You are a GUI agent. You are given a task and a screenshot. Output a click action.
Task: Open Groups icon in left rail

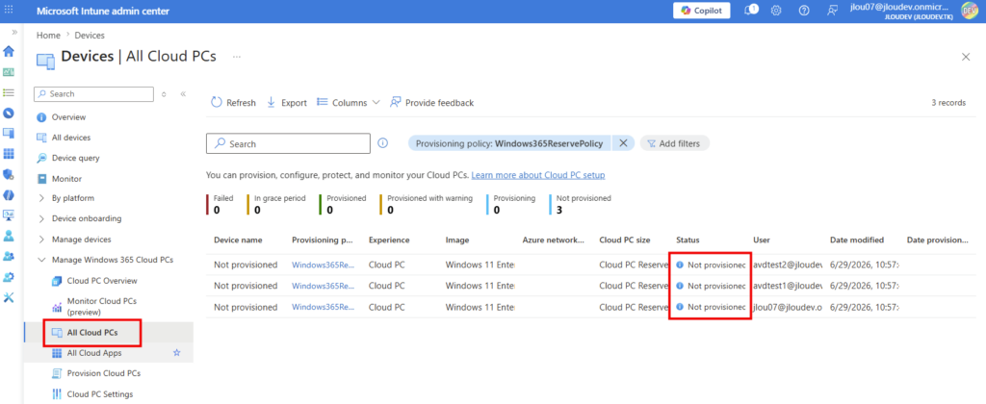[9, 257]
